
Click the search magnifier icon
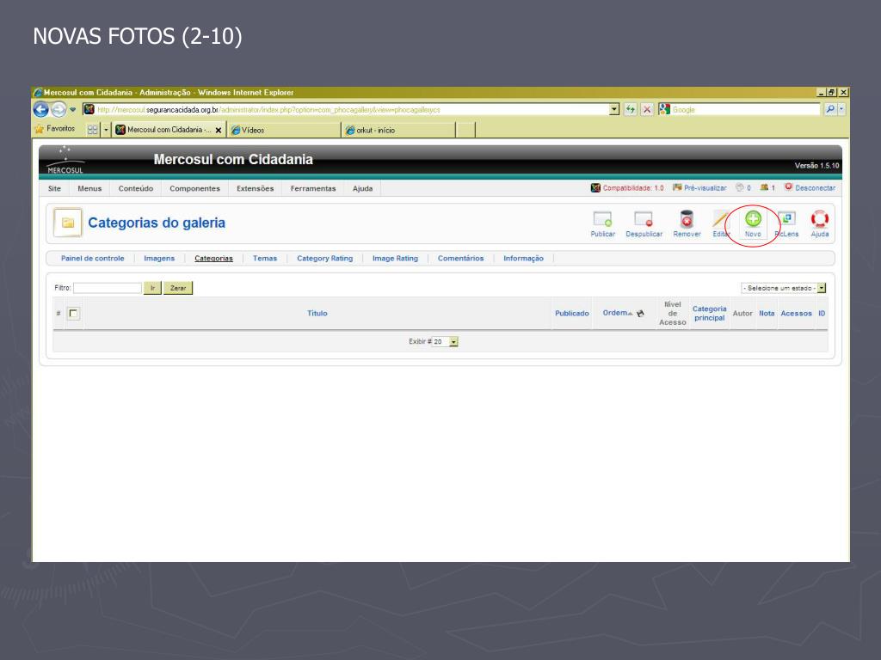830,109
